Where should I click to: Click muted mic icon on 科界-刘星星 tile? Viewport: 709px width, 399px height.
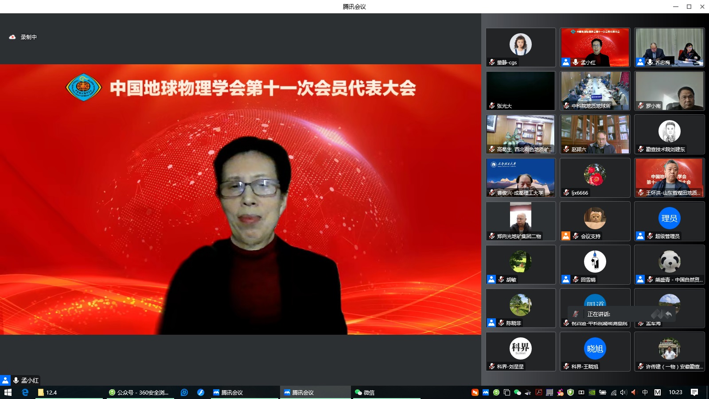click(492, 366)
